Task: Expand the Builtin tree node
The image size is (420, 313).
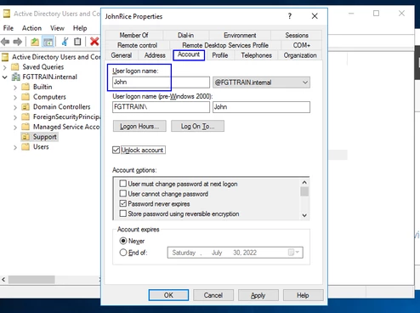Action: pyautogui.click(x=15, y=88)
